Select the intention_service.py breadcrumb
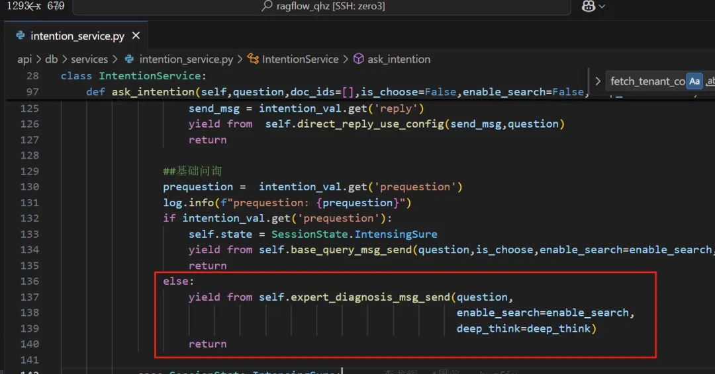 click(x=186, y=59)
